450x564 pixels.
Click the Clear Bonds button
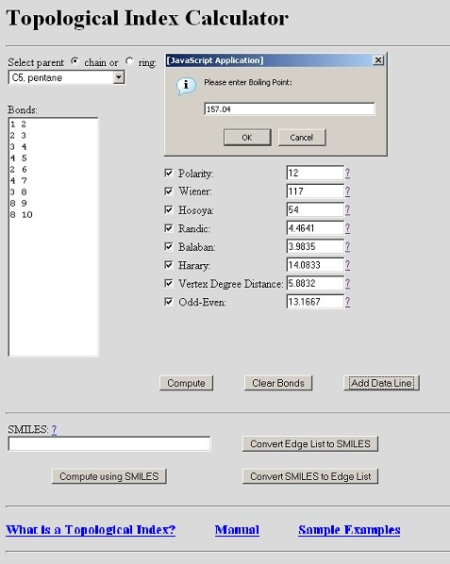pyautogui.click(x=278, y=383)
